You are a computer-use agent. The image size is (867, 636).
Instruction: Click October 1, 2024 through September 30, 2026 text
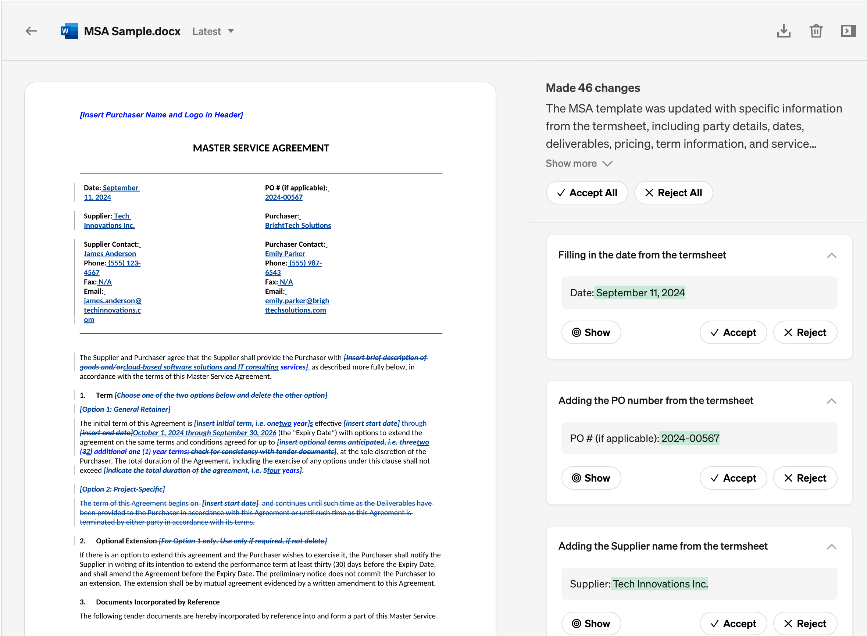click(x=204, y=433)
